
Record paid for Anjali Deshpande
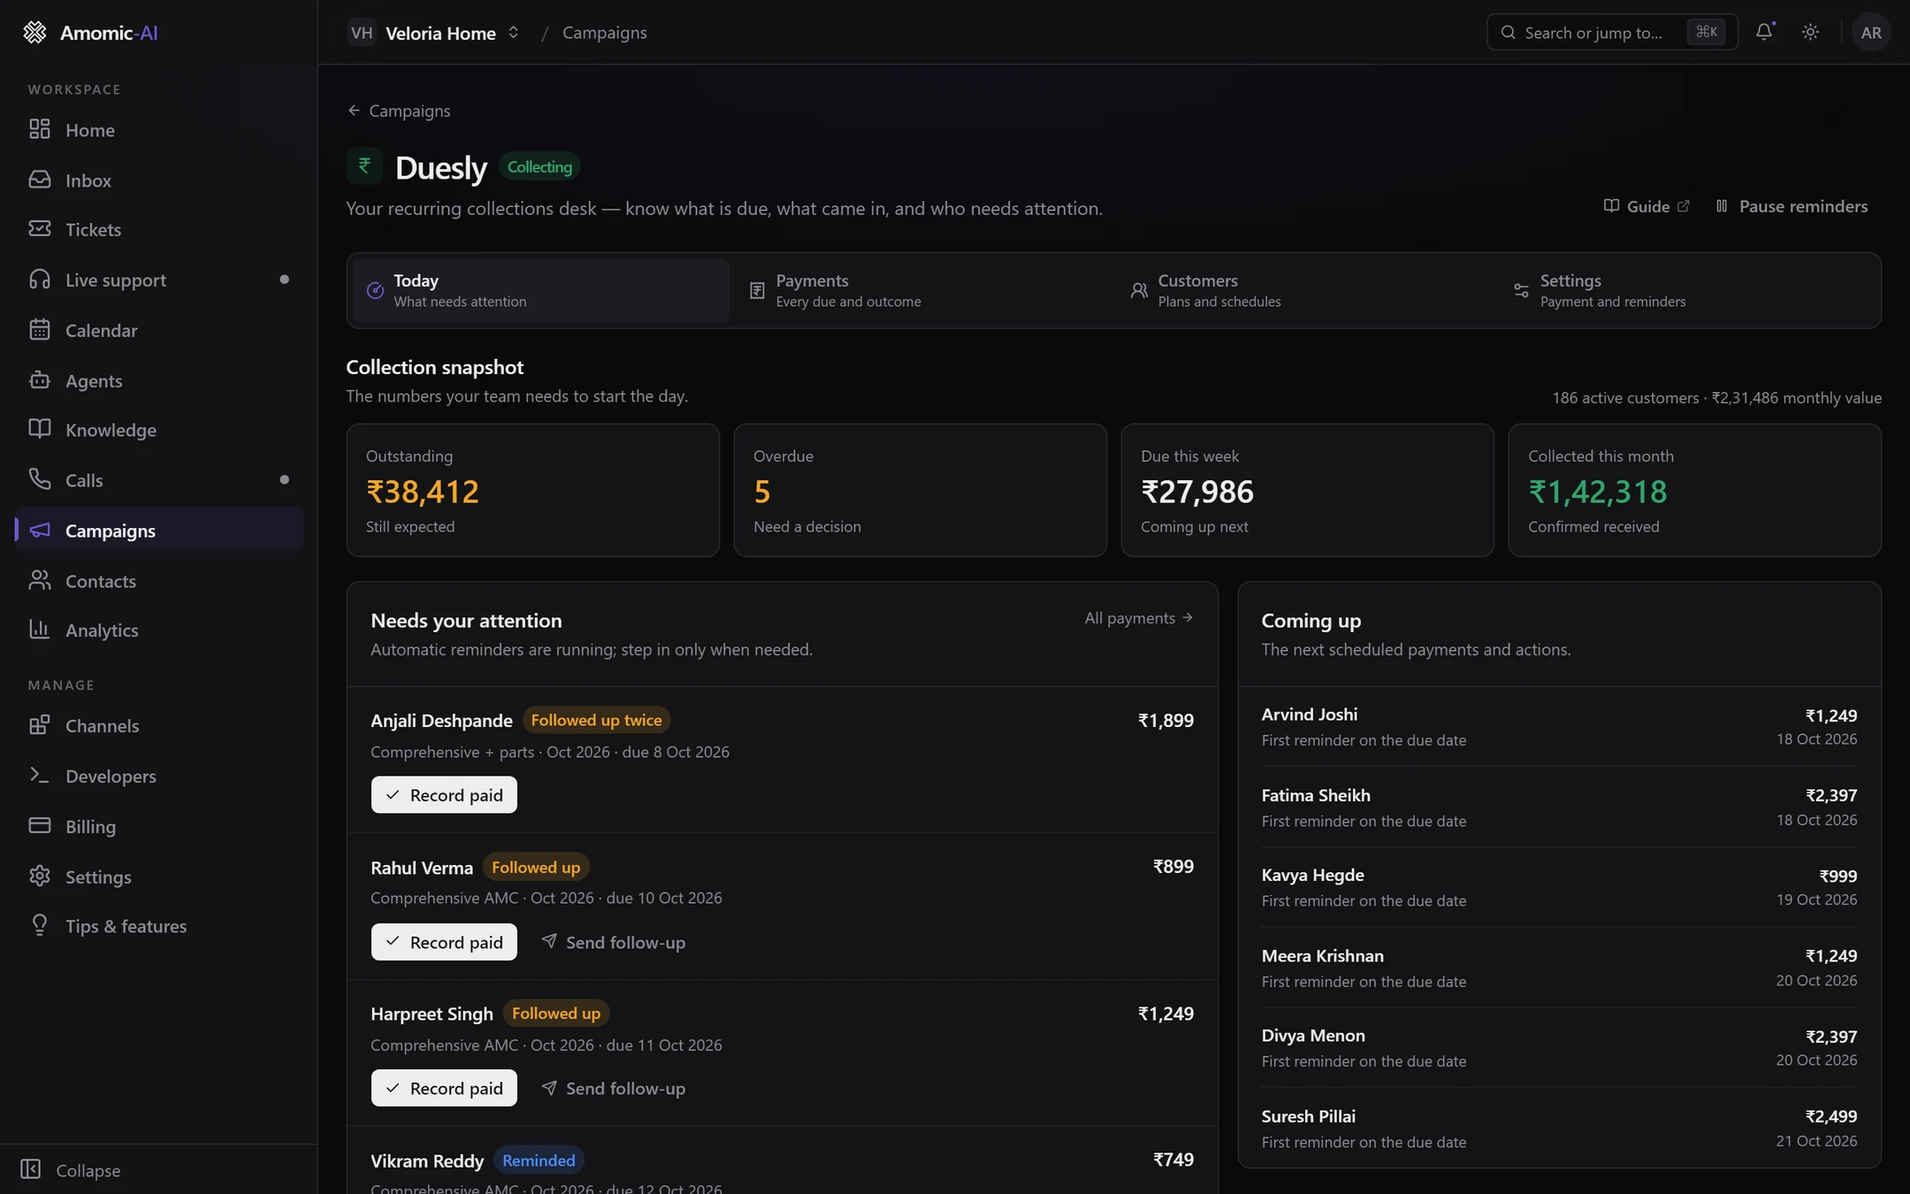444,795
